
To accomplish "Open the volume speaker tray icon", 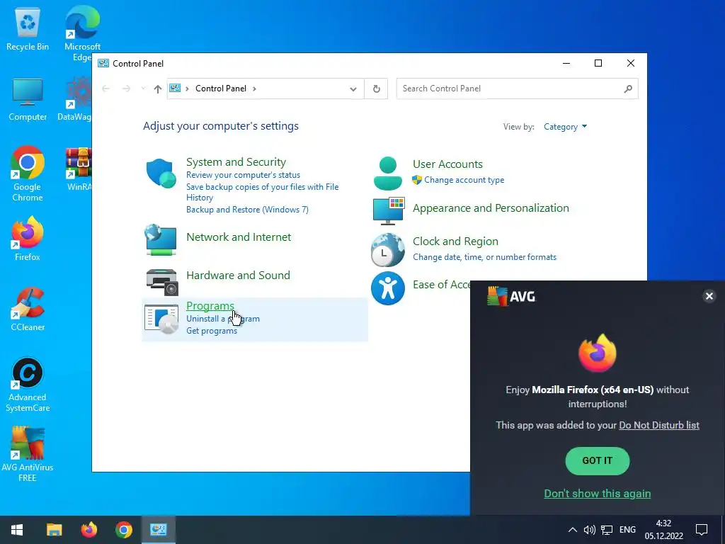I will [589, 530].
